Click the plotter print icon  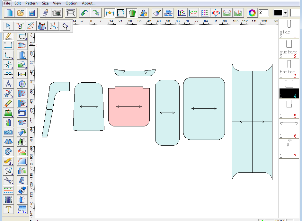coord(71,13)
